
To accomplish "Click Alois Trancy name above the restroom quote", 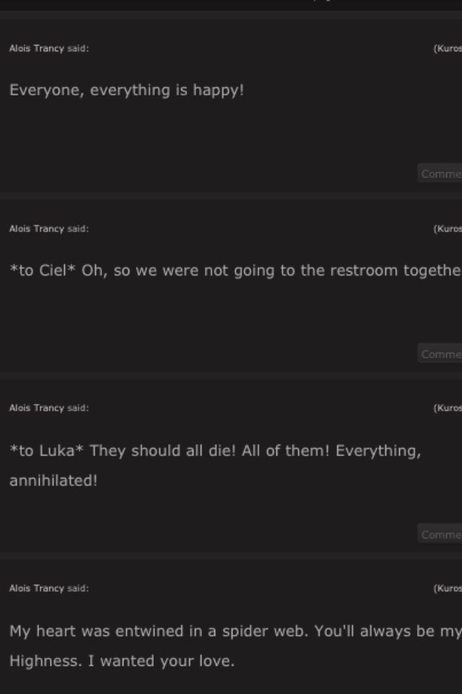I will coord(36,228).
